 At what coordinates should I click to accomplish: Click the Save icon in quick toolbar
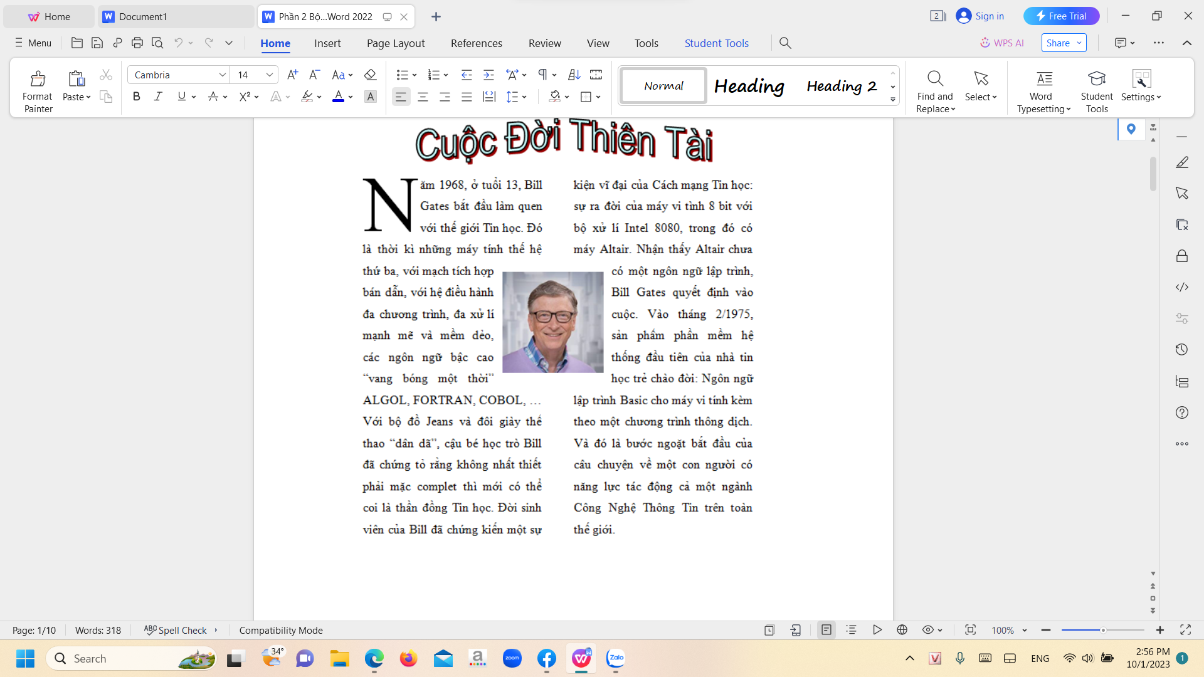(x=97, y=43)
